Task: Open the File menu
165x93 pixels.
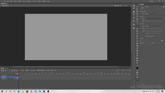Action: (x=5, y=1)
